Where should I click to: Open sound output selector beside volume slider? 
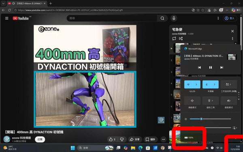(x=234, y=128)
